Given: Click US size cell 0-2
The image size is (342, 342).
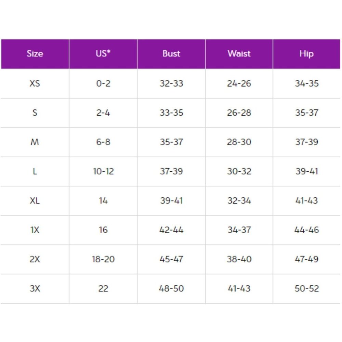Looking at the screenshot, I should click(x=103, y=83).
